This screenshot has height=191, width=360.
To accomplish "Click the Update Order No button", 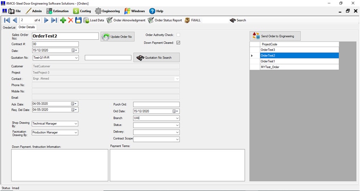I will click(118, 37).
